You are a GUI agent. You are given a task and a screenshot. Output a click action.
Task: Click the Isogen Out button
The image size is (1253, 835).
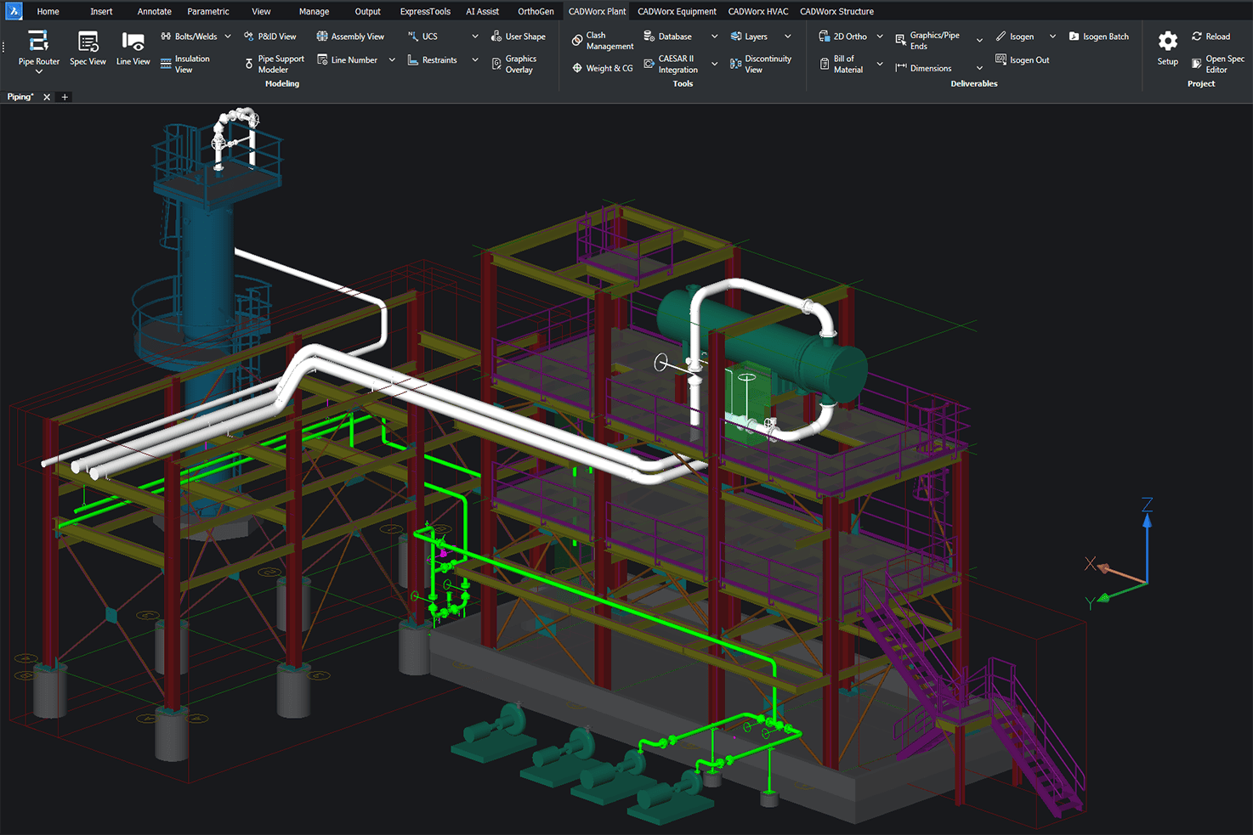point(1022,60)
